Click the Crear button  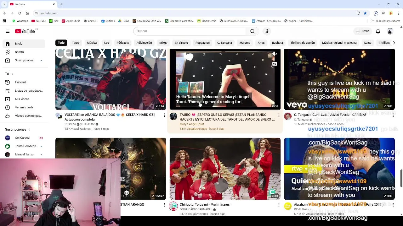[x=362, y=31]
